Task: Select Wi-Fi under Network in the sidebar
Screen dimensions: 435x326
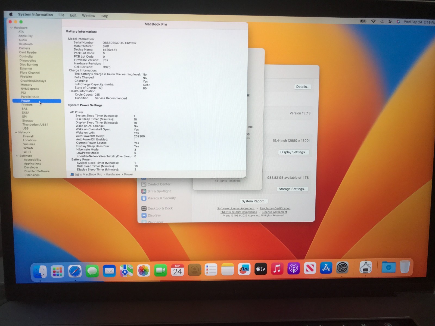Action: tap(27, 152)
